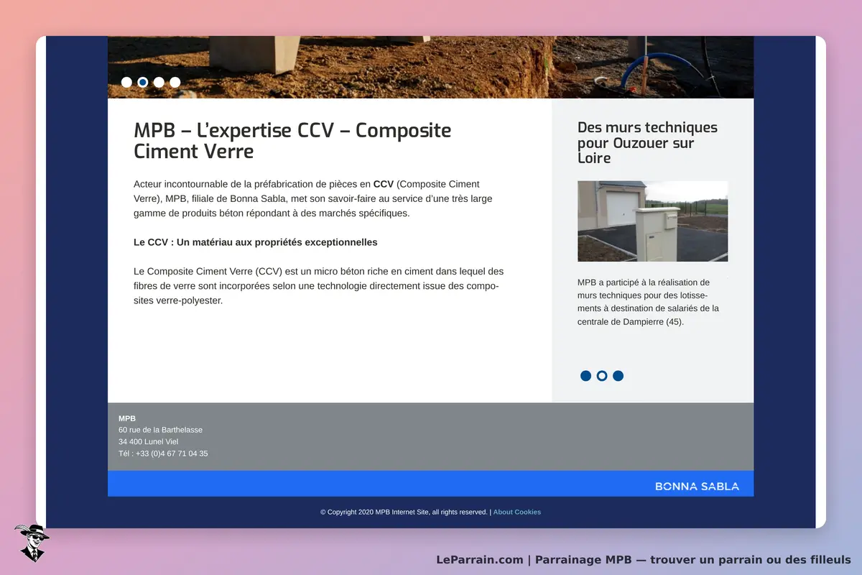Click the bold CCV properties subheading

tap(255, 242)
